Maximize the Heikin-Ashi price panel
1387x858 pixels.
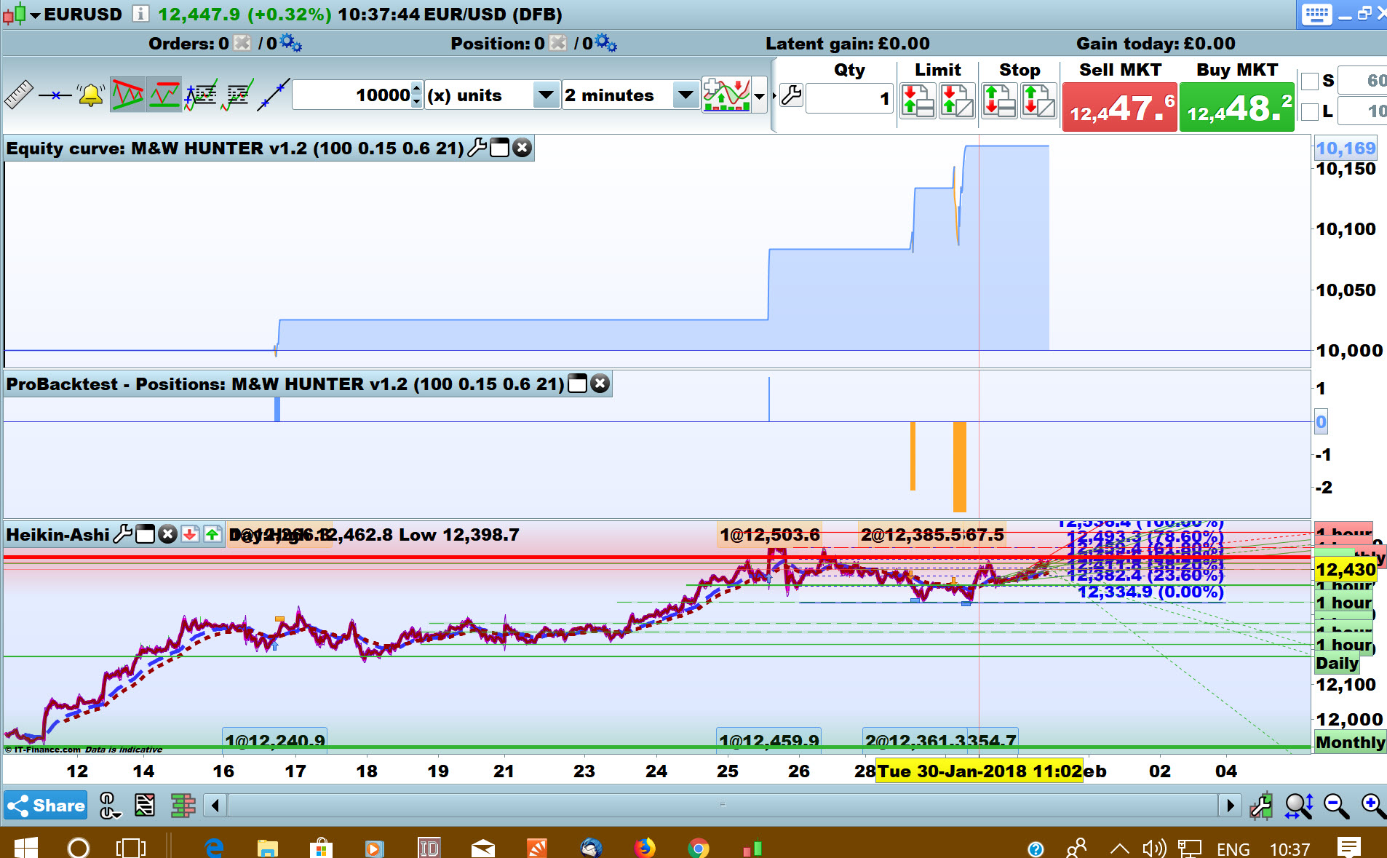coord(146,534)
